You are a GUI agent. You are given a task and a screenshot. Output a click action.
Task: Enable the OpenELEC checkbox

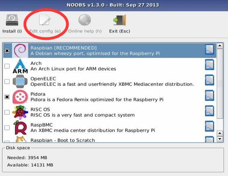click(x=7, y=81)
